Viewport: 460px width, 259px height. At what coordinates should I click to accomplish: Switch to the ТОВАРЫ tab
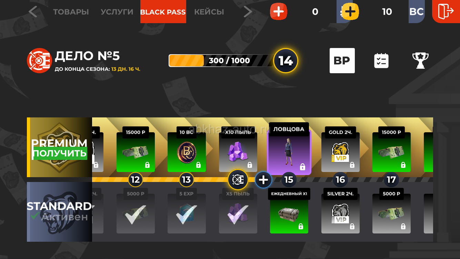point(71,12)
